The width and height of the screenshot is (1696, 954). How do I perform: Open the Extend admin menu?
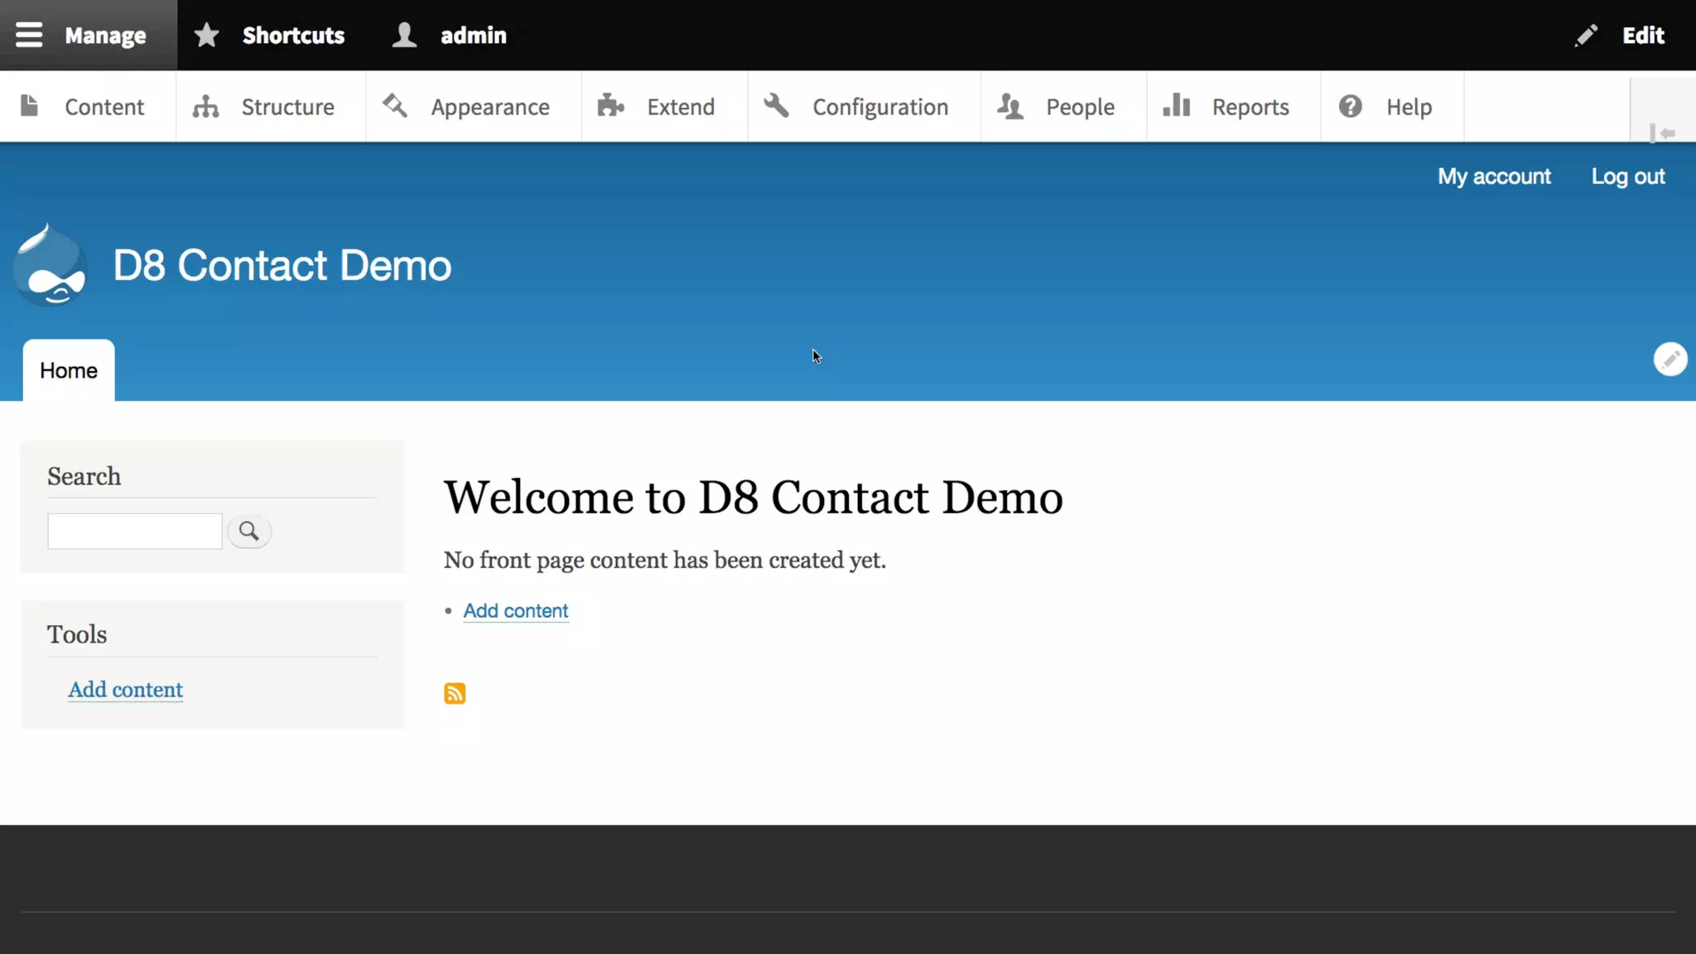click(664, 106)
